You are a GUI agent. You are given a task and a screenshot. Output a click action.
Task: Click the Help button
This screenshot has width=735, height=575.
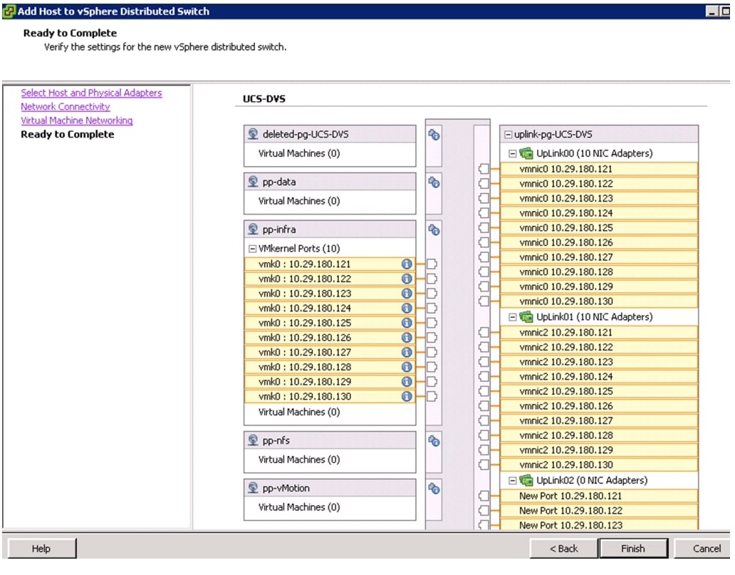click(41, 548)
